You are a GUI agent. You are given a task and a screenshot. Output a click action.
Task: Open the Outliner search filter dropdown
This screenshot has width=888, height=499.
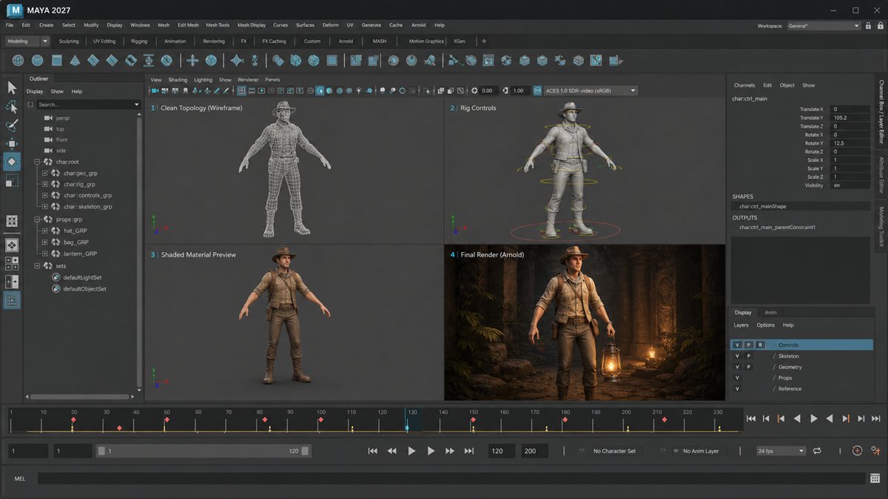click(x=137, y=105)
